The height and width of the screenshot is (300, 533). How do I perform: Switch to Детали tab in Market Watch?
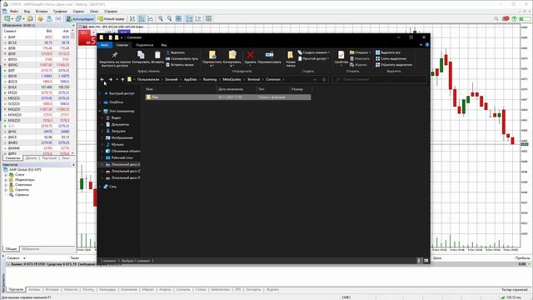[32, 158]
